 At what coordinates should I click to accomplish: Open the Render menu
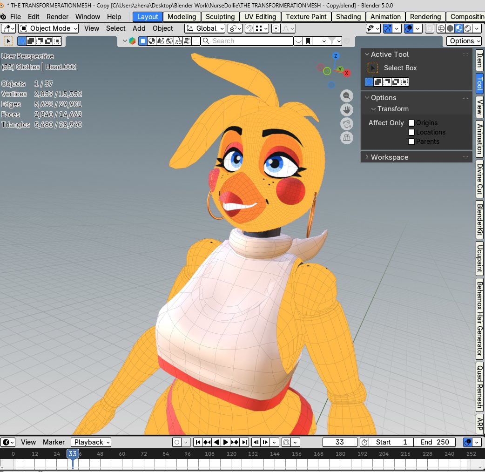57,17
